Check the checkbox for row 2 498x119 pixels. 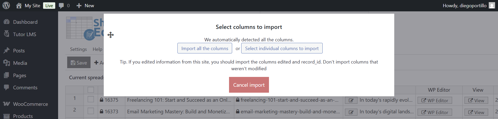(91, 111)
